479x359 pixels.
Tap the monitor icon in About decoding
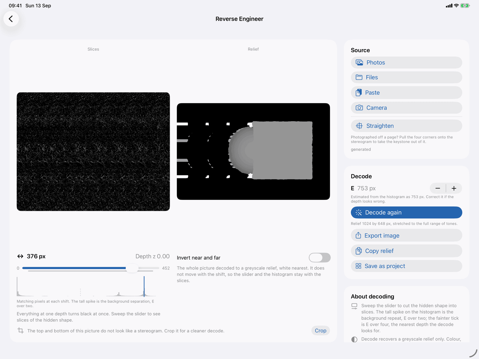coord(354,306)
